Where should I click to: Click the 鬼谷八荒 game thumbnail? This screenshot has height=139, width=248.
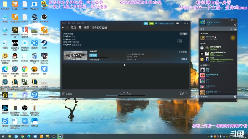pos(75,55)
